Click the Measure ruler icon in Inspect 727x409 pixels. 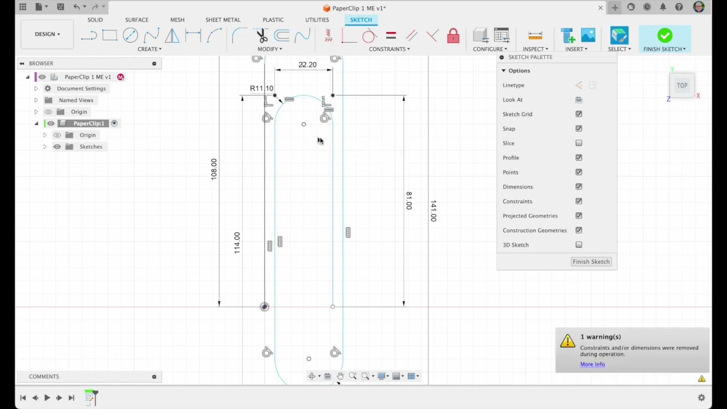pyautogui.click(x=535, y=36)
